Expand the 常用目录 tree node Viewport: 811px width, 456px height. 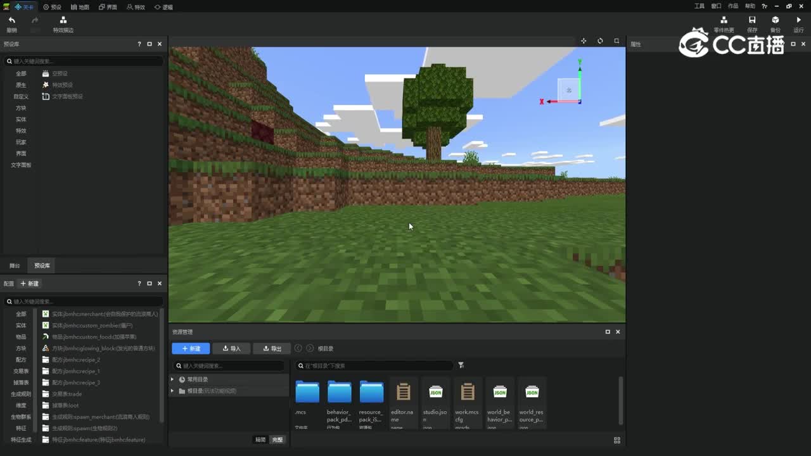[x=172, y=379]
